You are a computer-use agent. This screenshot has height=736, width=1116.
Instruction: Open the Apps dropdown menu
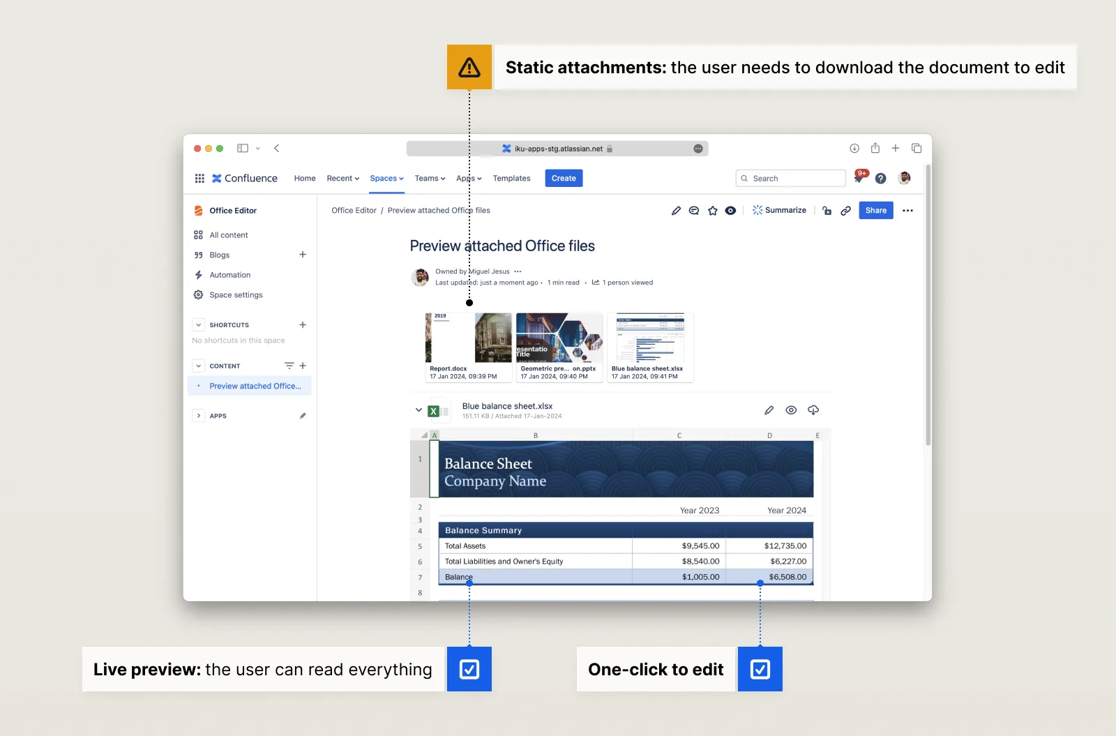click(x=469, y=179)
